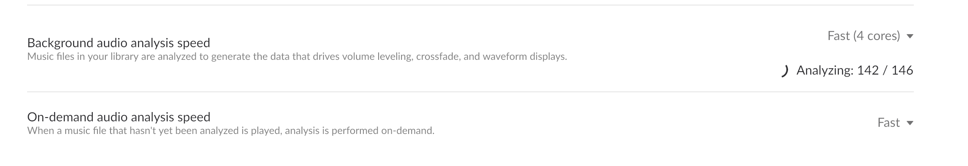Click the divider line above On-demand setting
Viewport: 968px width, 166px height.
tap(470, 92)
